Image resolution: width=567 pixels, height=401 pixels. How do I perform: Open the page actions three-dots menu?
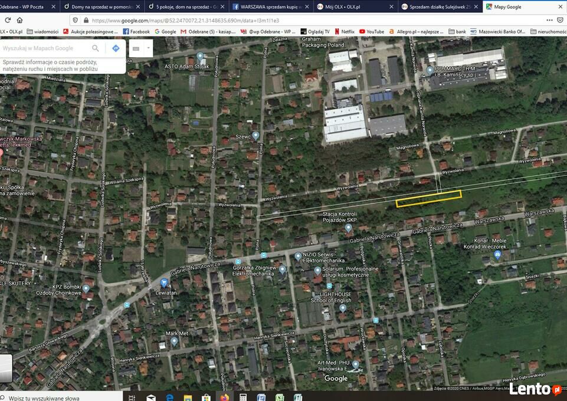point(549,20)
